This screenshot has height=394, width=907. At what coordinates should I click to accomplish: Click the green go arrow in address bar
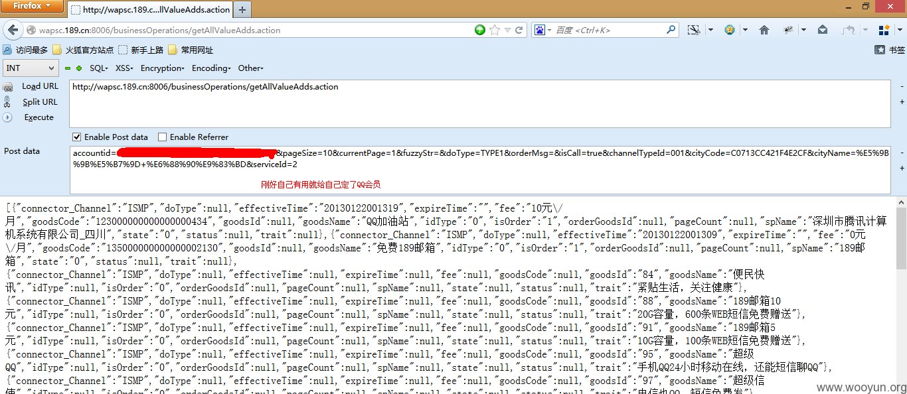(480, 30)
